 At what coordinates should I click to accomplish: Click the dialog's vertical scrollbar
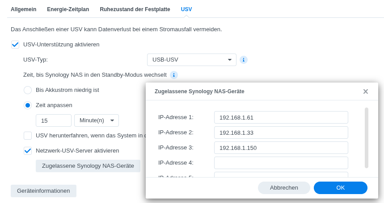(367, 138)
